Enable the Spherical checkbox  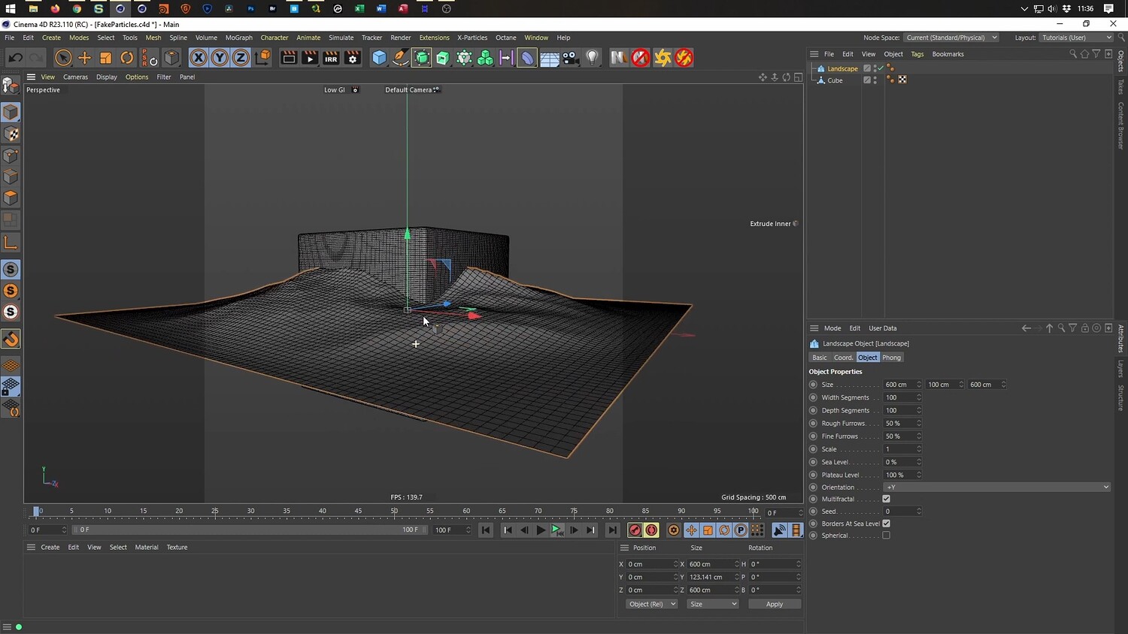tap(886, 536)
